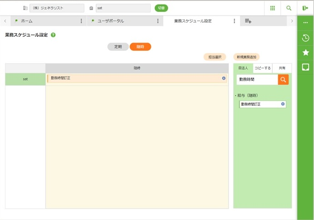Open gear settings for 勤務時間訂正 under 給与（随時）
This screenshot has height=220, width=314.
[283, 104]
